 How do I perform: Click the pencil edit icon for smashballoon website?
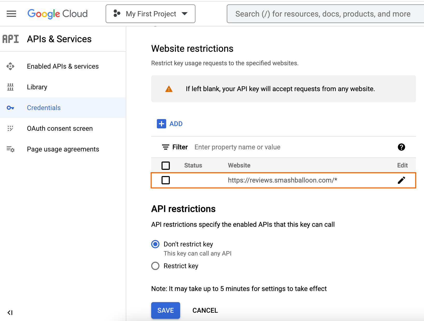tap(401, 180)
